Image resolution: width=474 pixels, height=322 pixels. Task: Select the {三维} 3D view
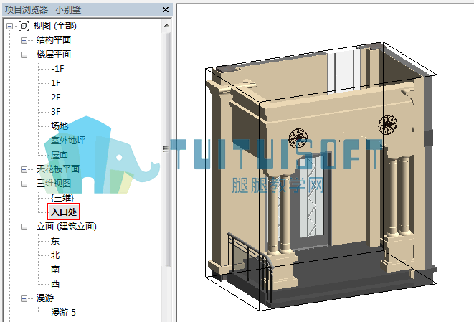[x=62, y=198]
